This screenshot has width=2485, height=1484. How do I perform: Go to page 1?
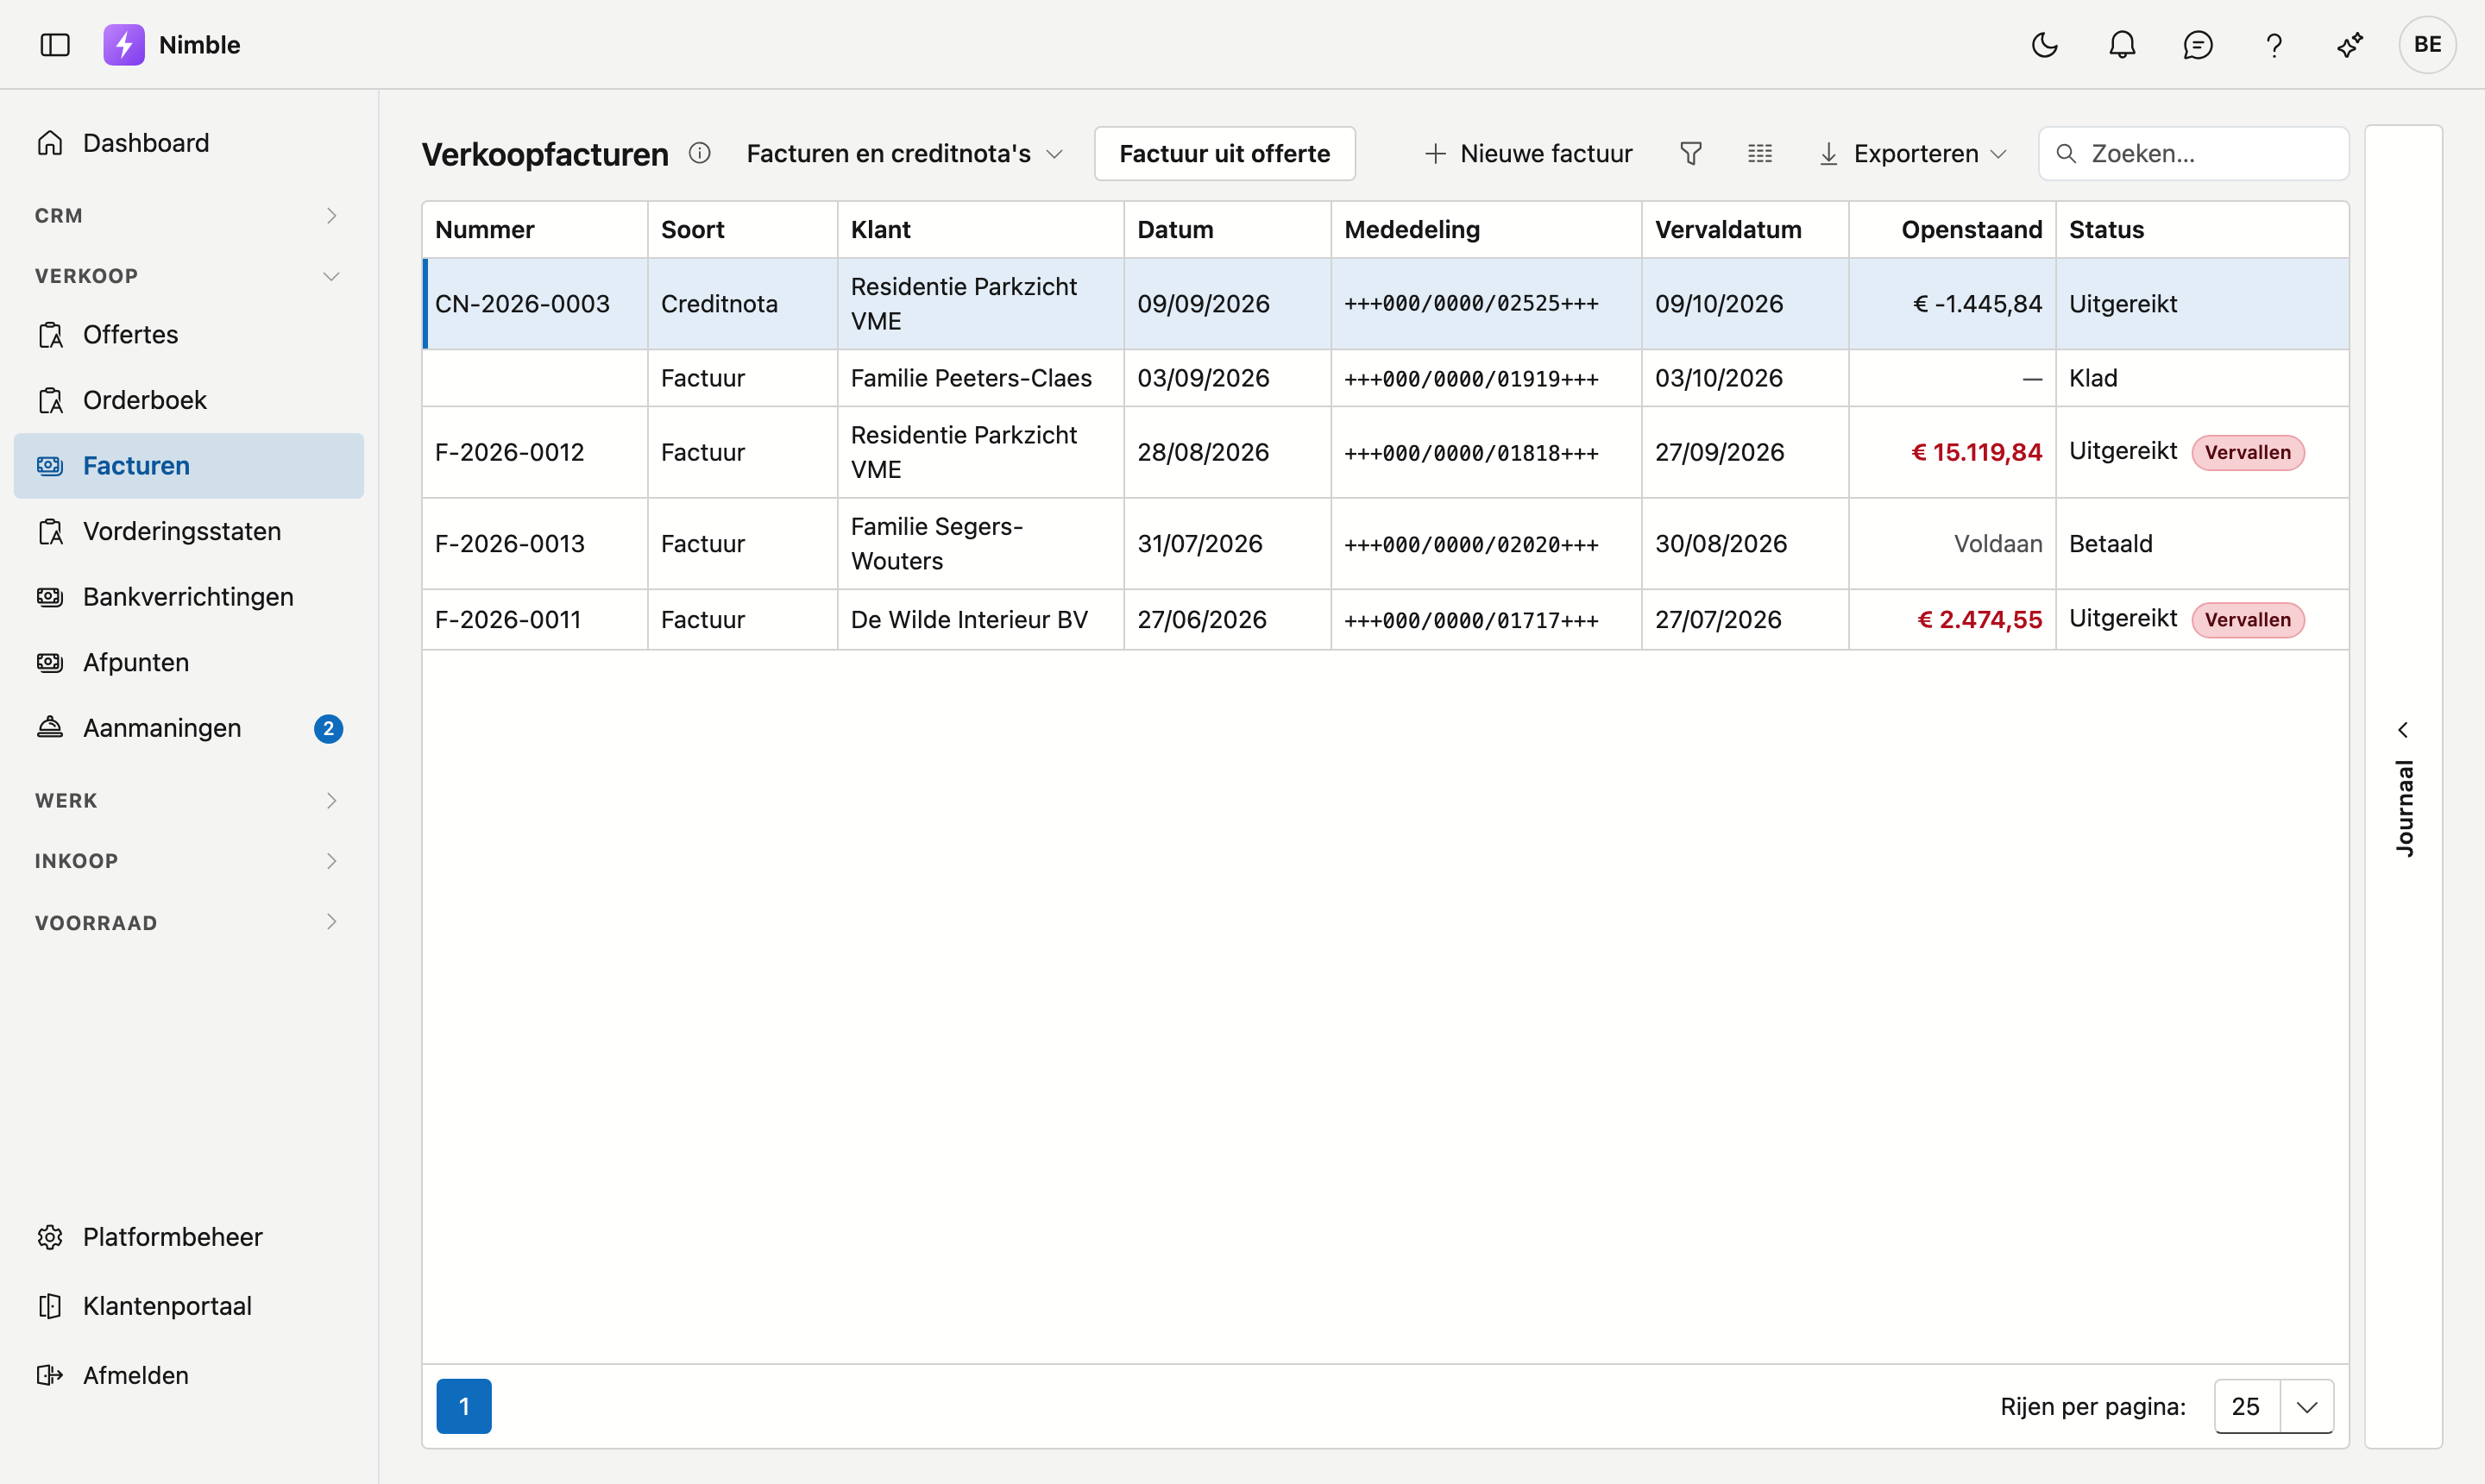[x=464, y=1406]
